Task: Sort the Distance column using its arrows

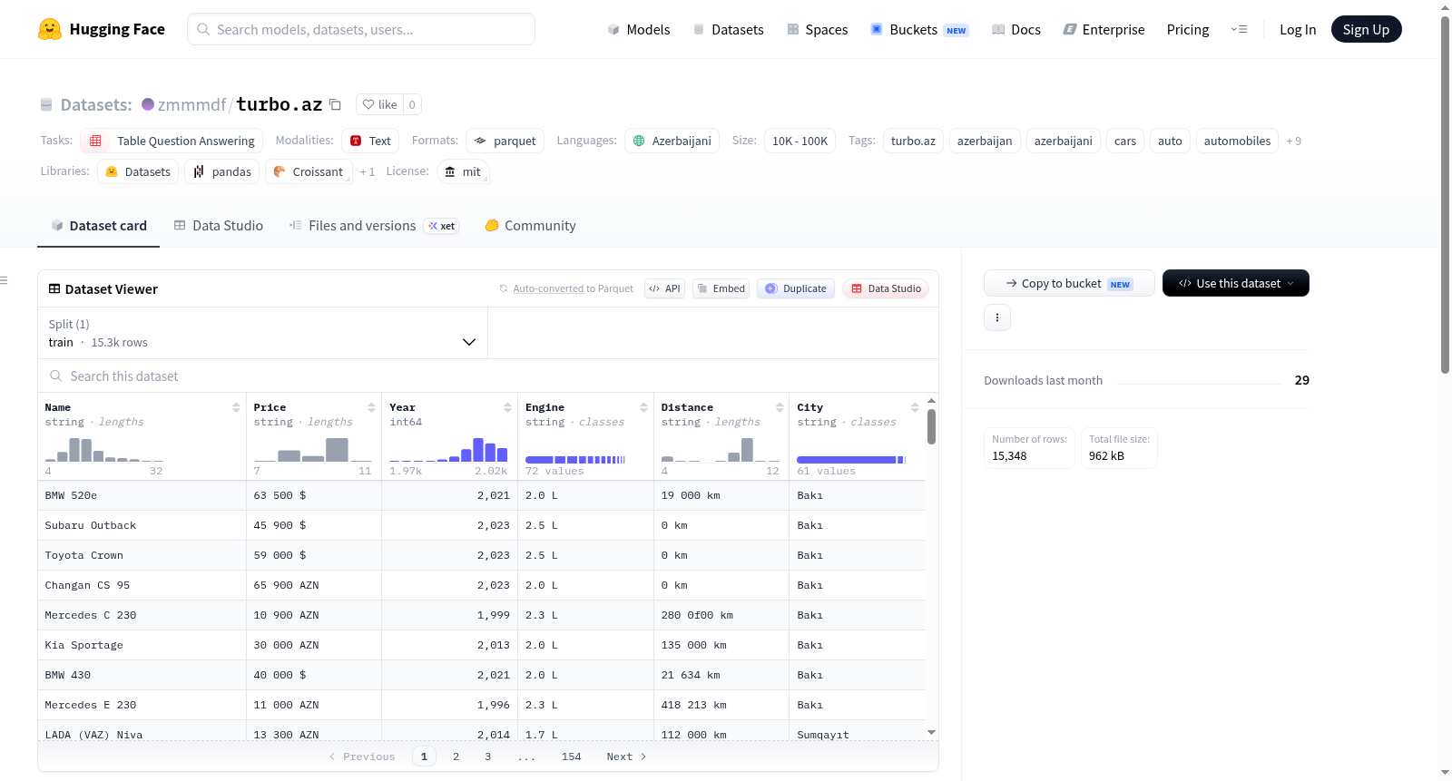Action: pyautogui.click(x=780, y=407)
